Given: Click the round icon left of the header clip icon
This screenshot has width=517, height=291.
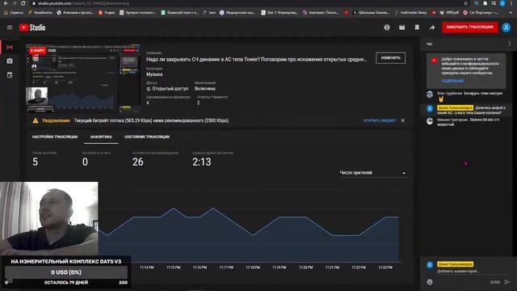Looking at the screenshot, I should click(x=387, y=27).
